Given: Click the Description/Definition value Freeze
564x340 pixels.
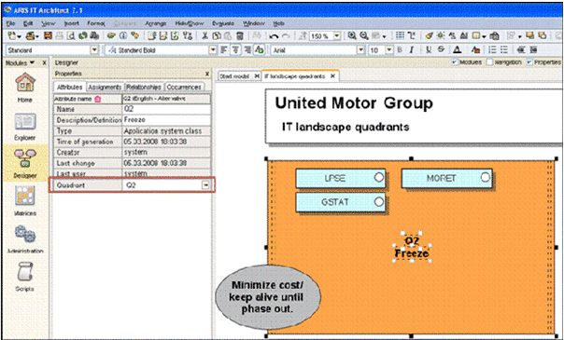Looking at the screenshot, I should pyautogui.click(x=166, y=120).
